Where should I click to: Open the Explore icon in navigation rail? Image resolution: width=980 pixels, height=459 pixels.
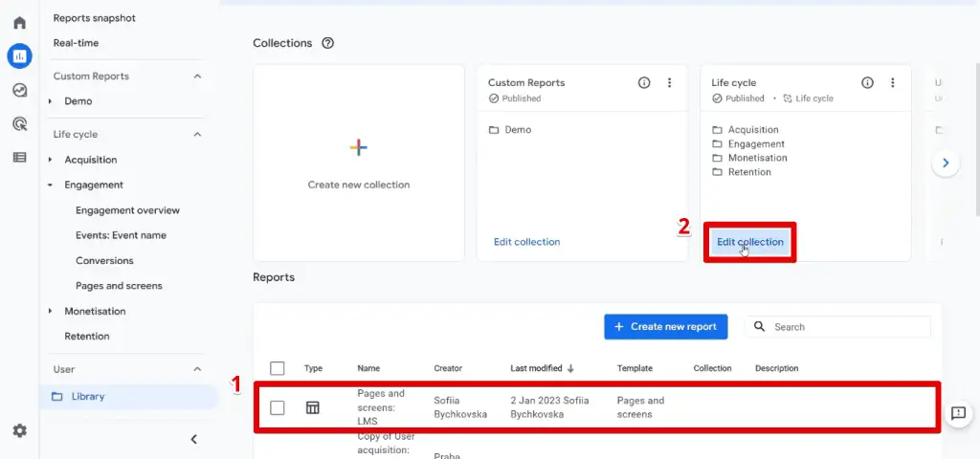(19, 91)
